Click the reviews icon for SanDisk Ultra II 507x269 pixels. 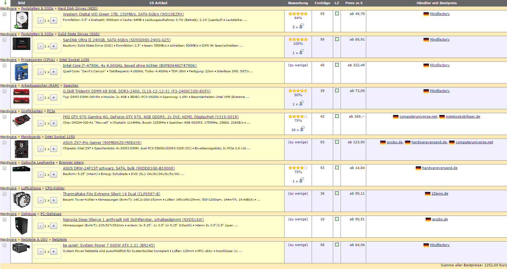tap(301, 52)
